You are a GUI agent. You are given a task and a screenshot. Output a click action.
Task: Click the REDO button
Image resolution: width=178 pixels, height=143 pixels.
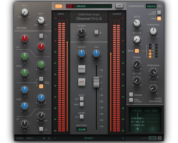[x=30, y=138]
